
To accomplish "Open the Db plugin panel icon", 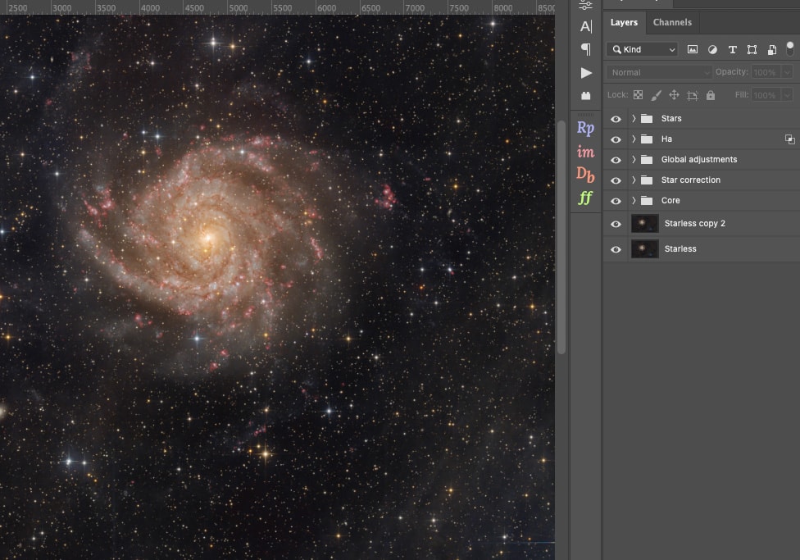I will (x=585, y=174).
